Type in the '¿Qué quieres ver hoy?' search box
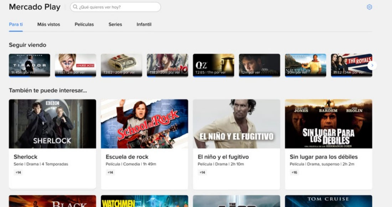 (118, 7)
